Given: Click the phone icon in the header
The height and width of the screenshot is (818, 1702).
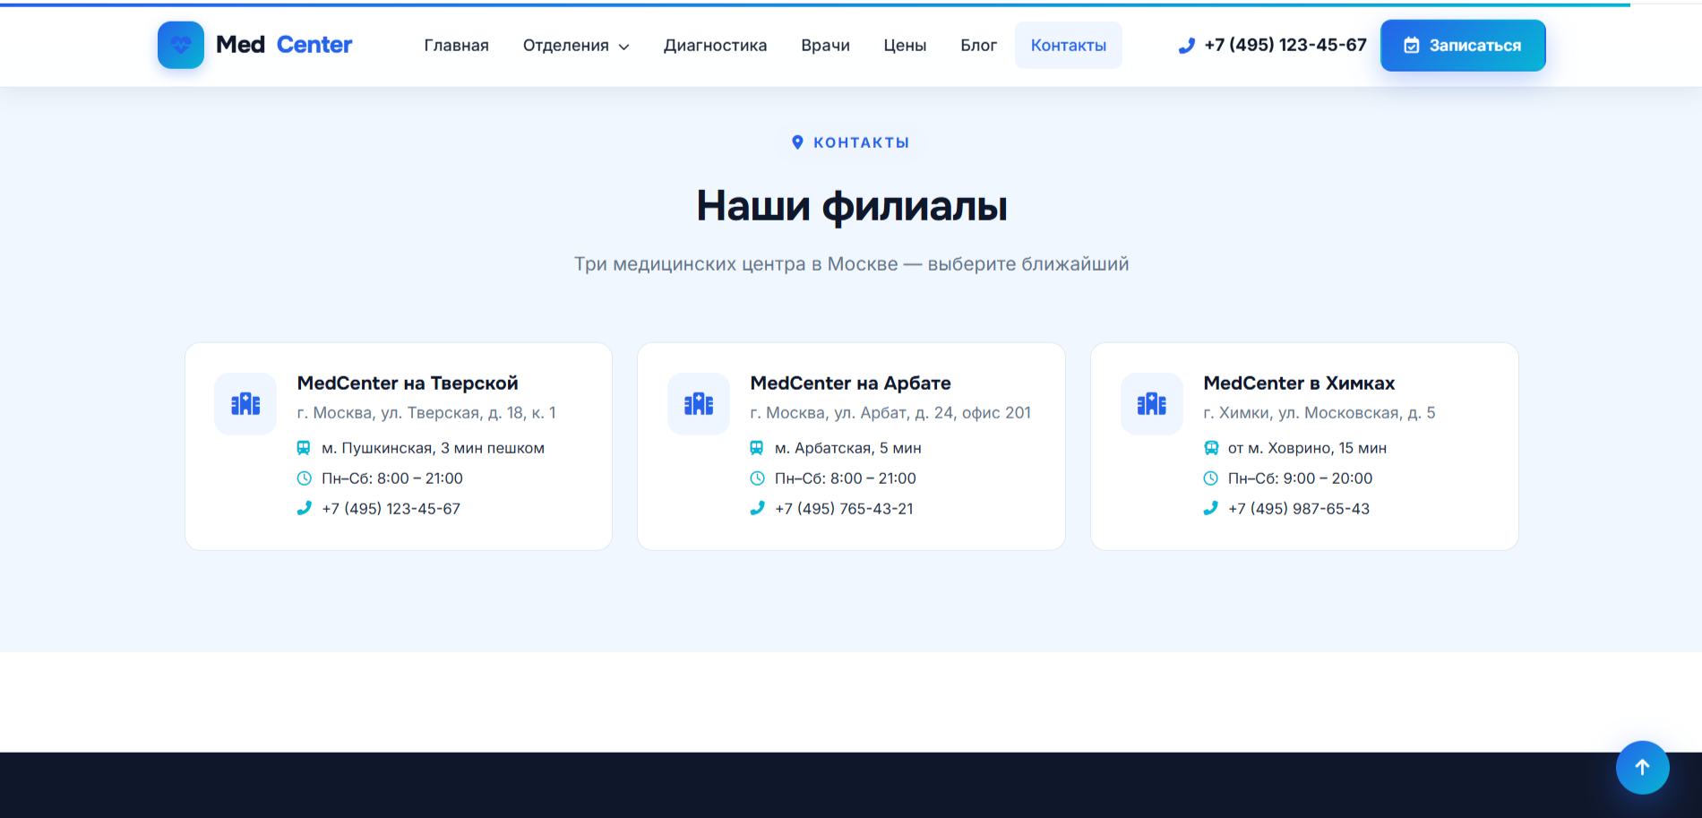Looking at the screenshot, I should [x=1187, y=46].
